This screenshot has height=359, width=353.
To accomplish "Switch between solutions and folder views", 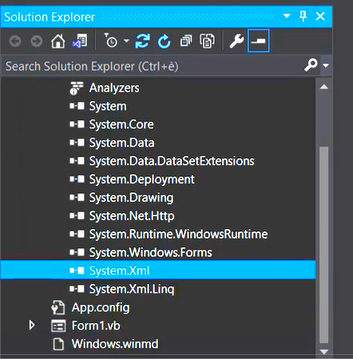I will (80, 41).
